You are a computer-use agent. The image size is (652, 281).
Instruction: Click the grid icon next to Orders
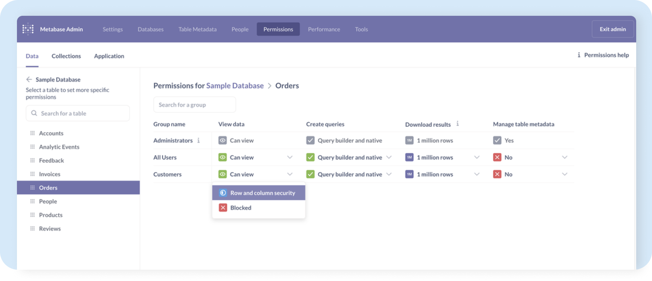tap(32, 187)
